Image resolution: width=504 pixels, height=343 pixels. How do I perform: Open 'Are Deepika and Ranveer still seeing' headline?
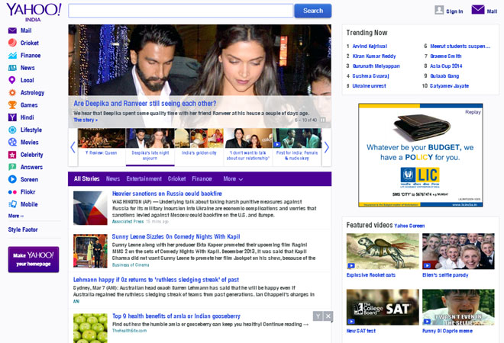pyautogui.click(x=145, y=104)
